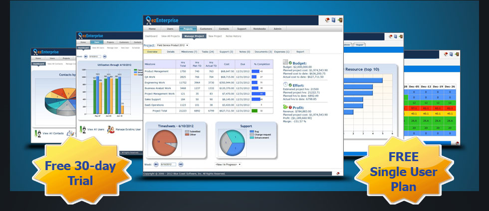The height and width of the screenshot is (211, 489).
Task: Click the green Project Total completion bar
Action: pos(254,110)
